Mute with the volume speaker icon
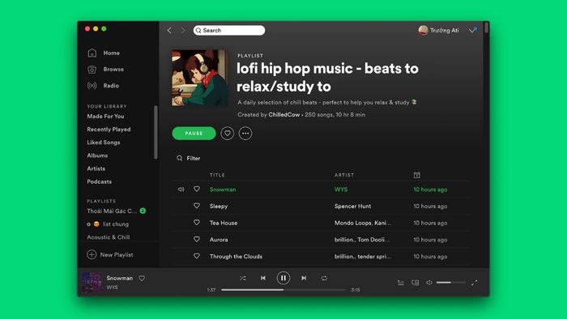Screen dimensions: 567x319 click(x=428, y=283)
